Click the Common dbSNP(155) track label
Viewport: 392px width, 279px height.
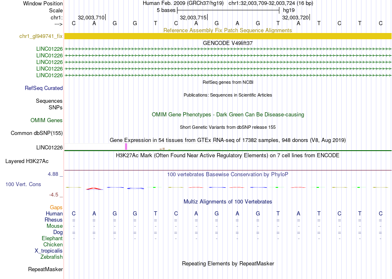pos(37,133)
